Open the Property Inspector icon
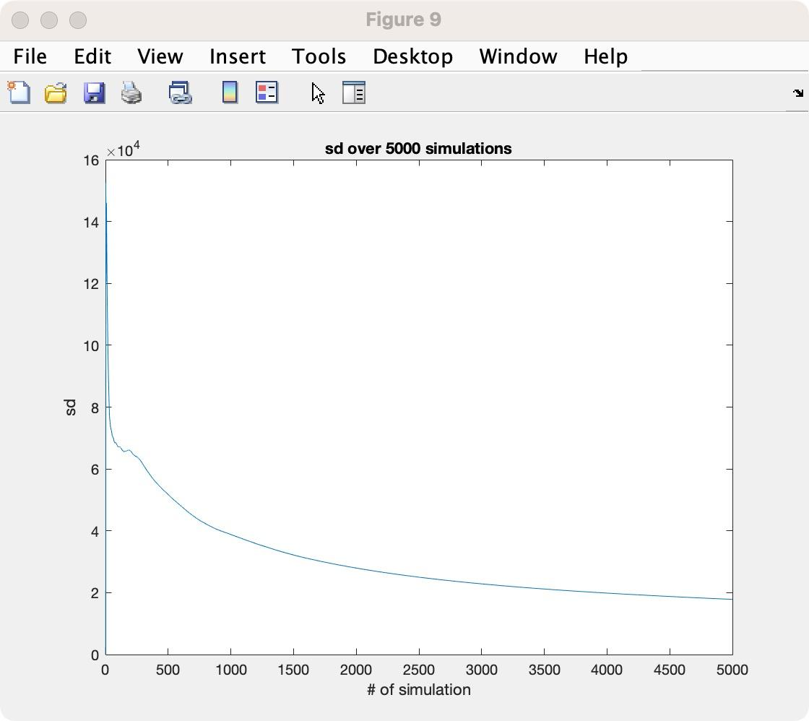 [353, 92]
